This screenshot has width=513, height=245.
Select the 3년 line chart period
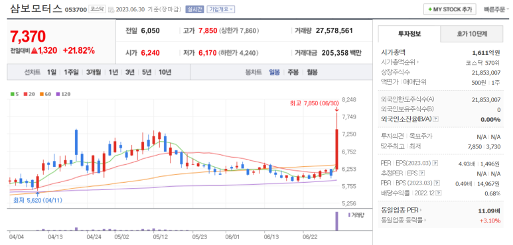click(129, 72)
